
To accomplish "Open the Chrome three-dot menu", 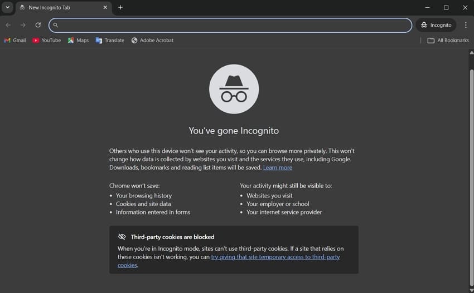I will coord(466,25).
